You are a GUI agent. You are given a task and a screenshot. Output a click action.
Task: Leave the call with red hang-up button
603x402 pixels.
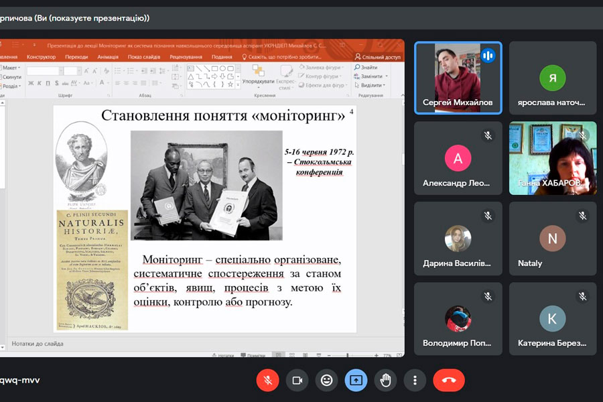coord(448,380)
